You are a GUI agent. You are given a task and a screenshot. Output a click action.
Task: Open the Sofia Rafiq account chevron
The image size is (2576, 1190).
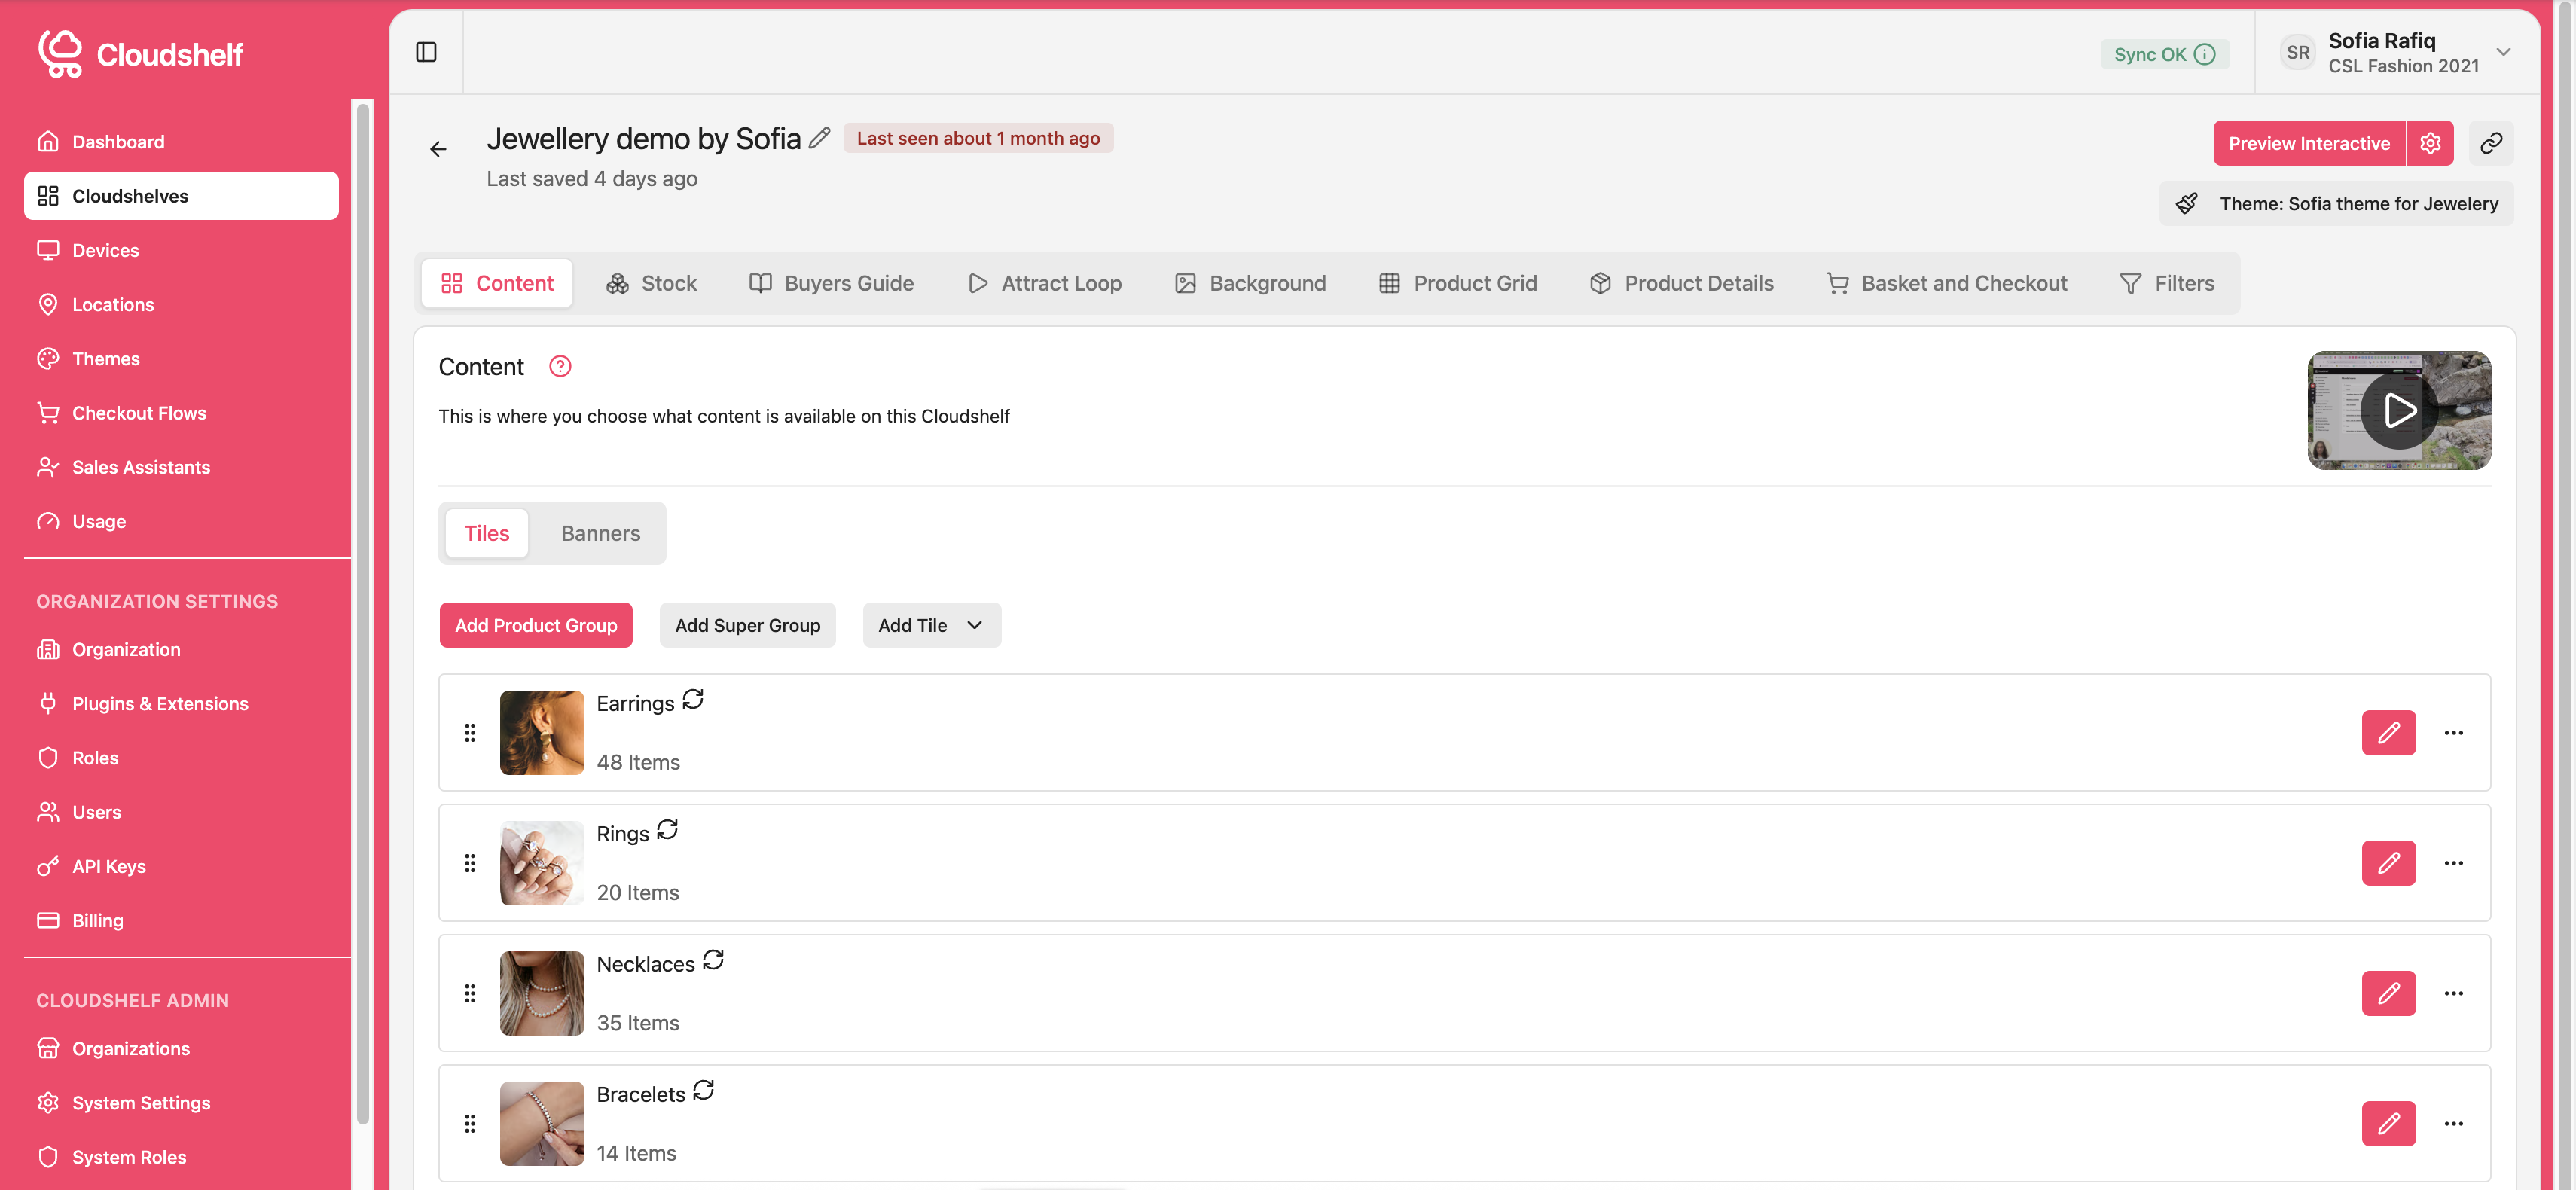(2503, 52)
